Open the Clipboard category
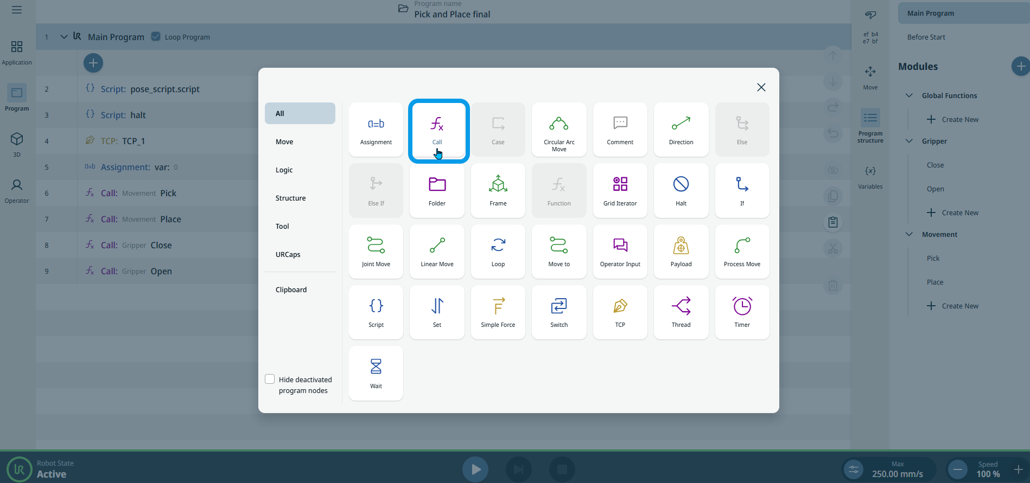1030x483 pixels. coord(291,289)
